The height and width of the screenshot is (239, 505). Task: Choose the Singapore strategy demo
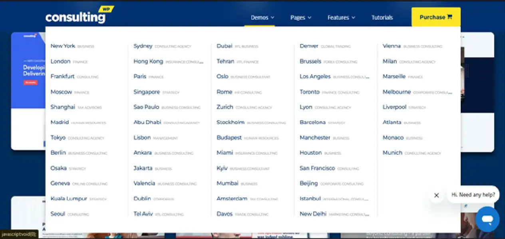click(157, 92)
